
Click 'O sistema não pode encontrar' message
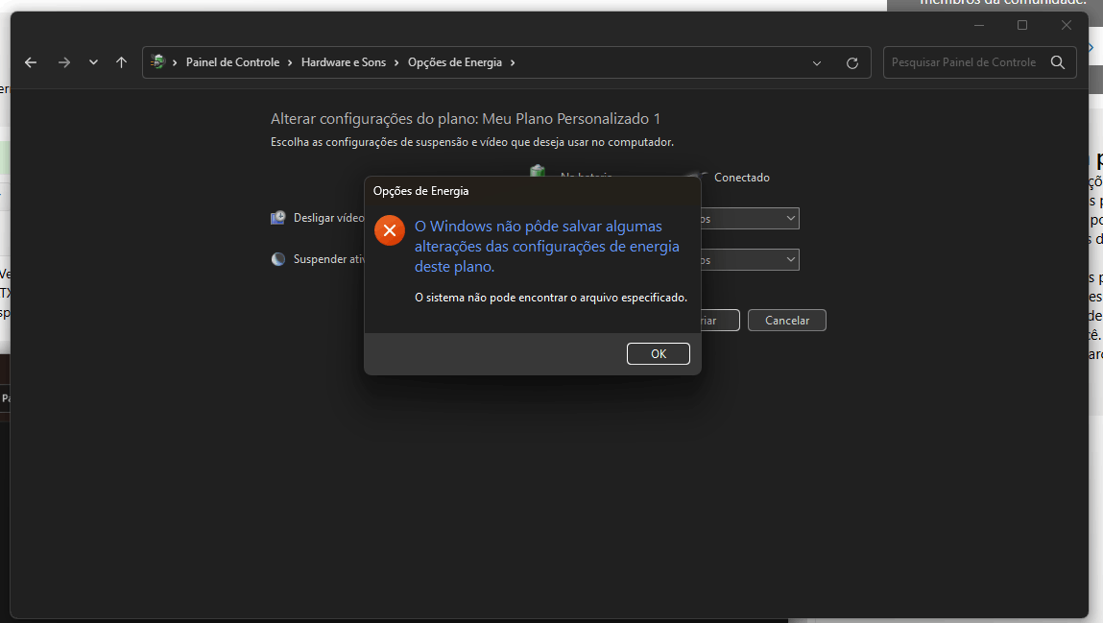551,298
